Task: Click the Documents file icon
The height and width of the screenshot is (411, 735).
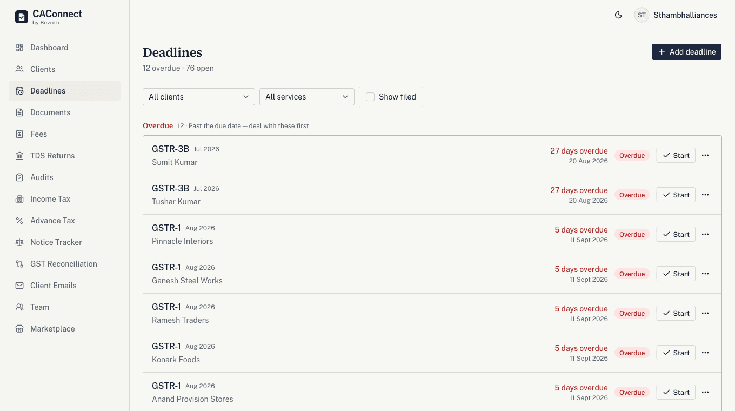Action: pyautogui.click(x=19, y=112)
